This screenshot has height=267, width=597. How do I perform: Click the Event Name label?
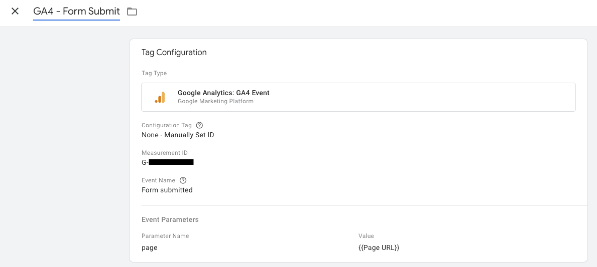point(158,180)
